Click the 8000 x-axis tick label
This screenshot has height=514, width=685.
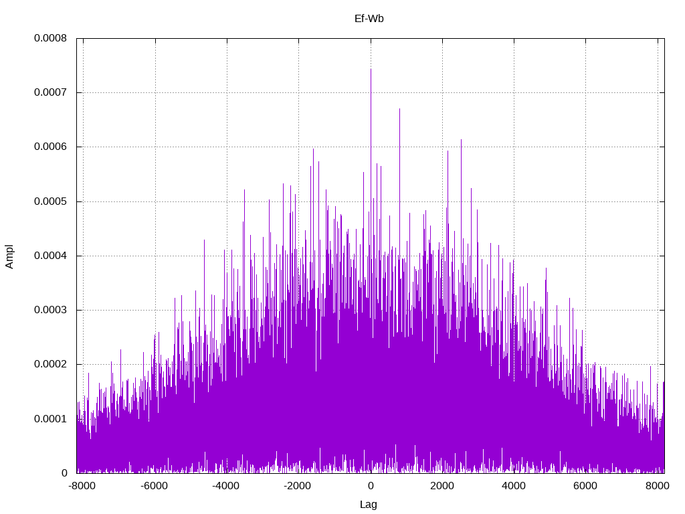(x=658, y=486)
